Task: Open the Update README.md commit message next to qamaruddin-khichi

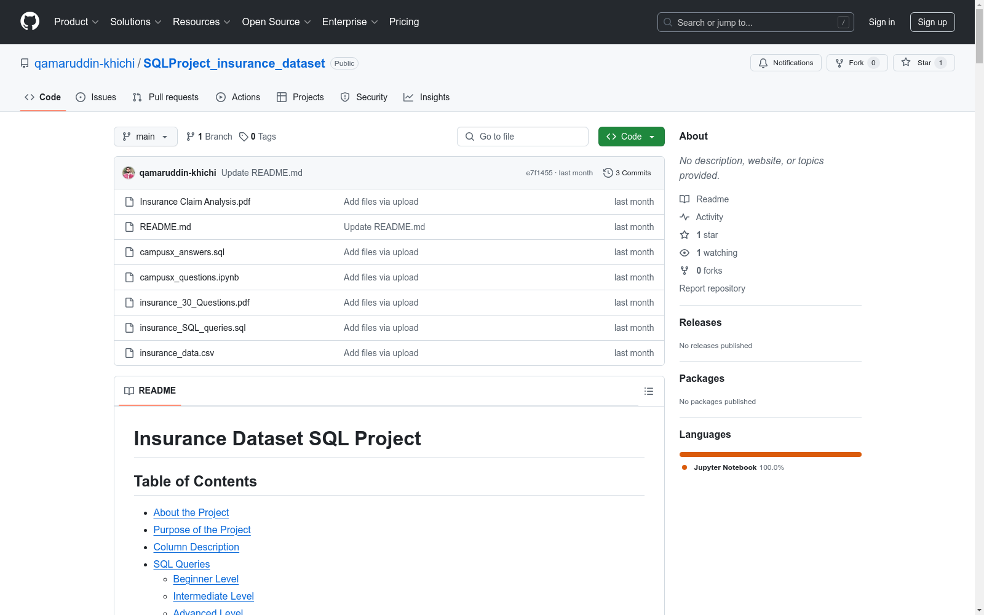Action: (x=262, y=173)
